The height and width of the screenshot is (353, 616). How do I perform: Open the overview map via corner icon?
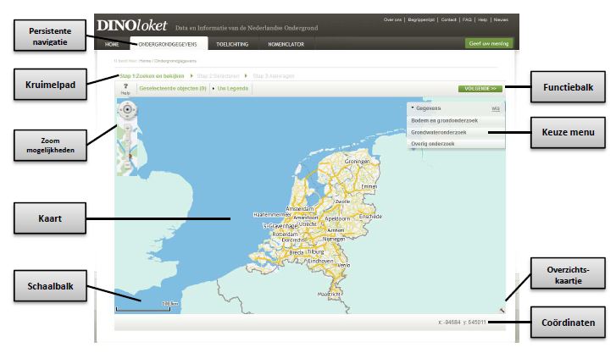pos(501,310)
